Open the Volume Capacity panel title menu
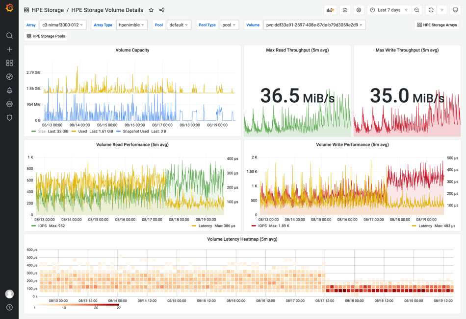Image resolution: width=466 pixels, height=319 pixels. click(x=132, y=50)
